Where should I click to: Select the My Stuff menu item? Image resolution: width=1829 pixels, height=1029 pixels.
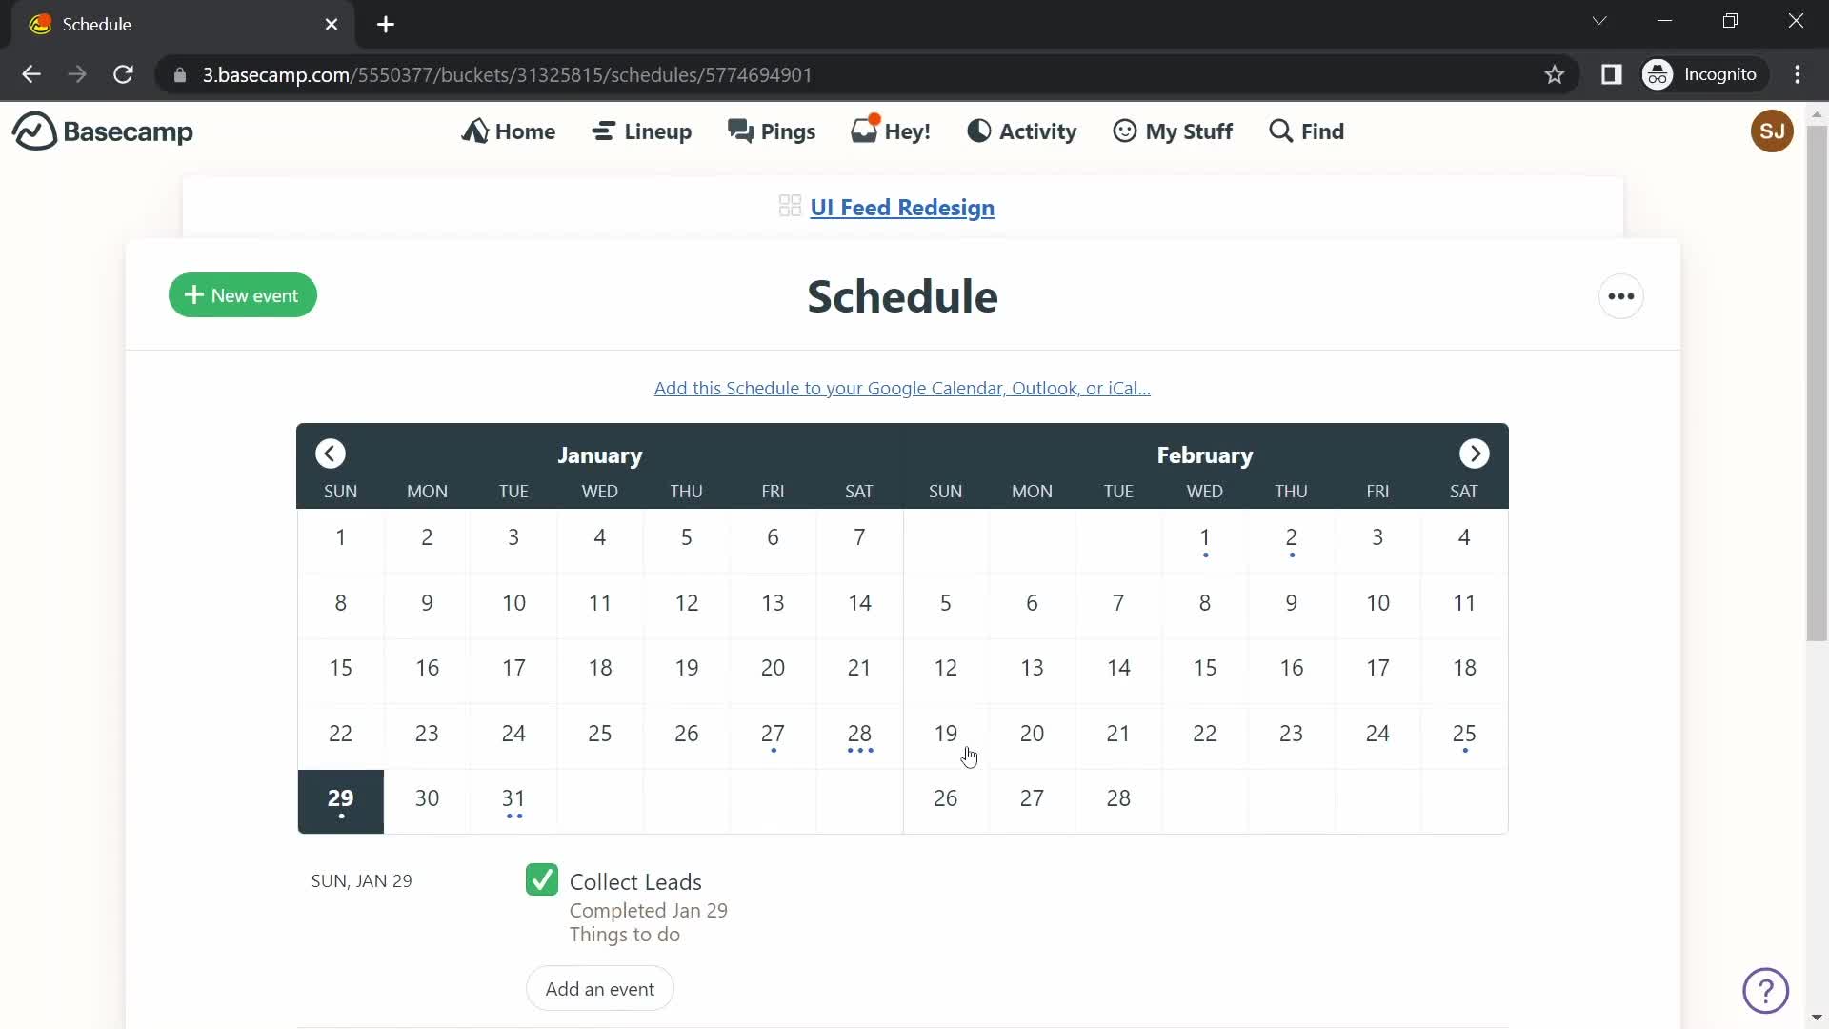[1172, 131]
